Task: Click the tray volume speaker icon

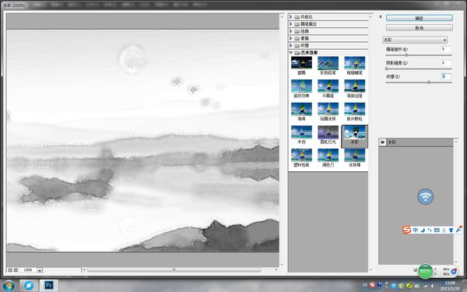Action: tap(432, 286)
